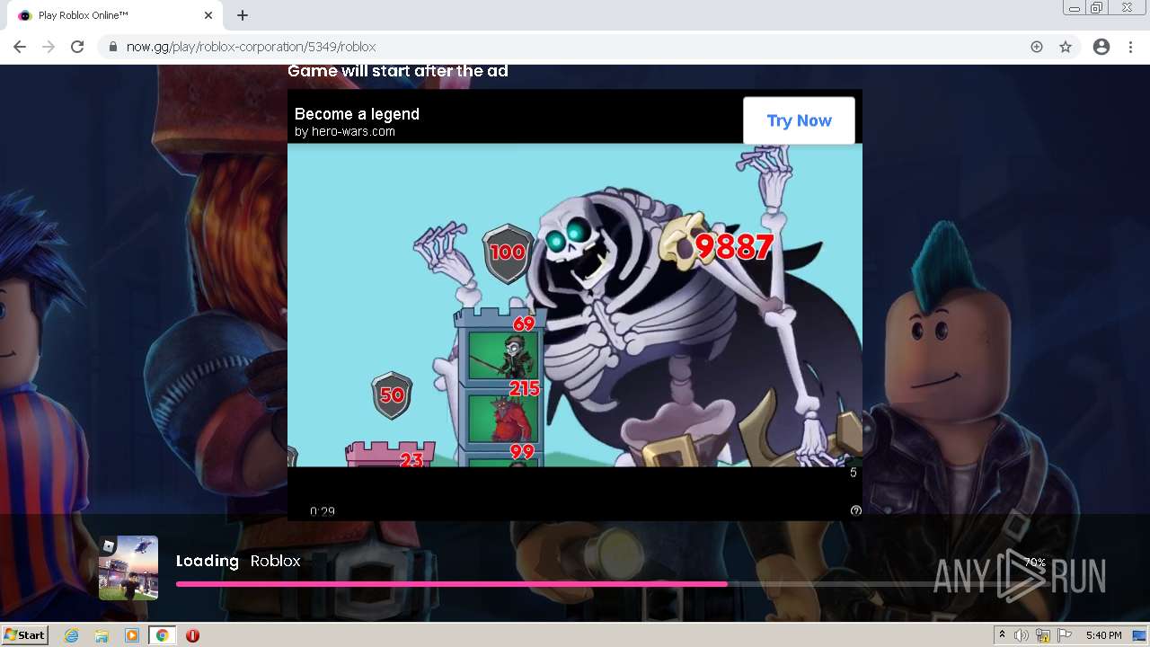Click the address bar URL field

(573, 47)
